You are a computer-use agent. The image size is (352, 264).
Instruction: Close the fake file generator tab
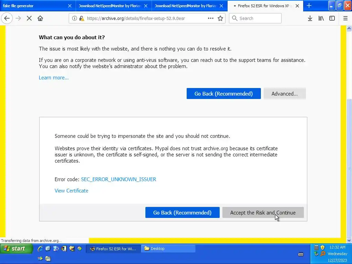click(x=70, y=6)
